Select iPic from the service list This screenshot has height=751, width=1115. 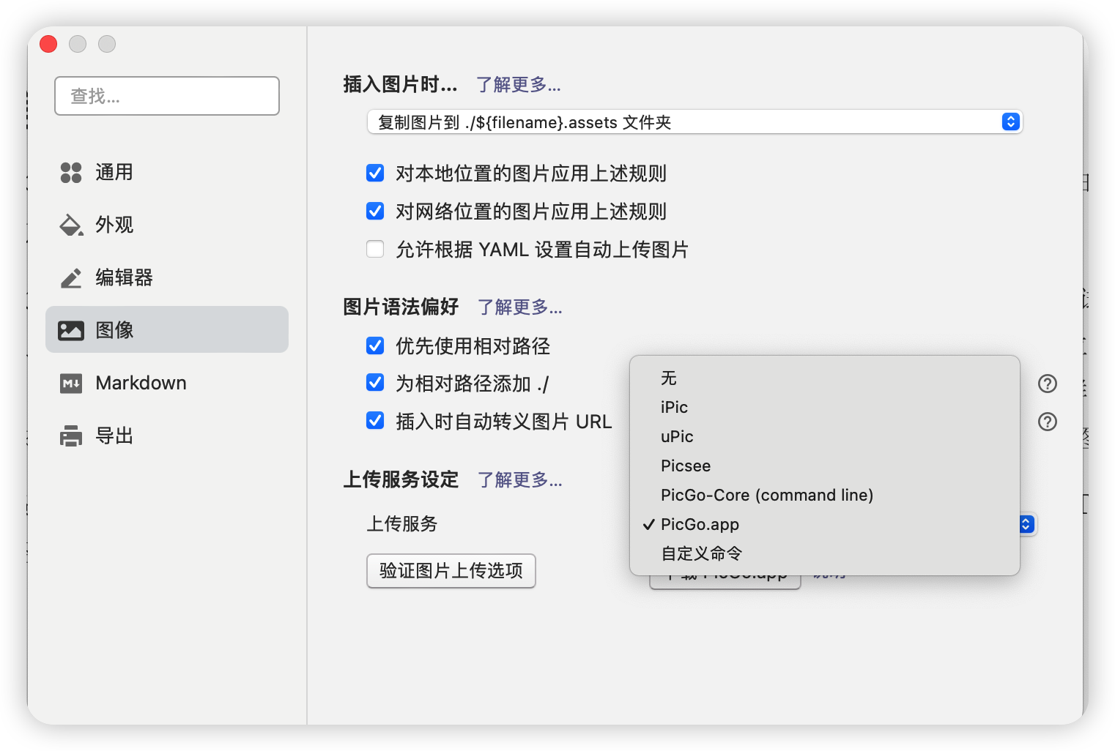pyautogui.click(x=673, y=407)
